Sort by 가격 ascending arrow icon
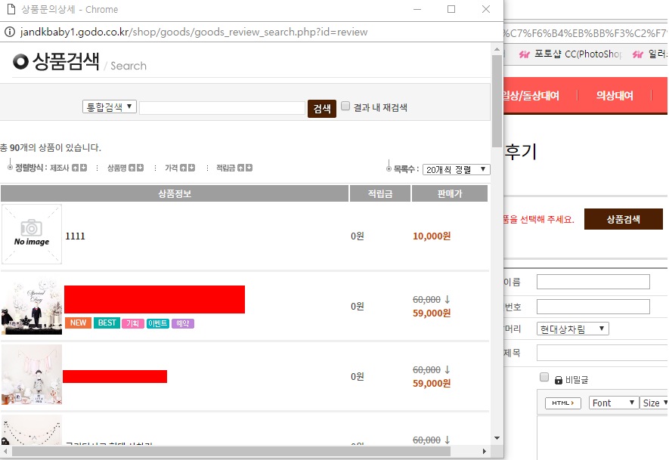This screenshot has width=669, height=460. 184,168
